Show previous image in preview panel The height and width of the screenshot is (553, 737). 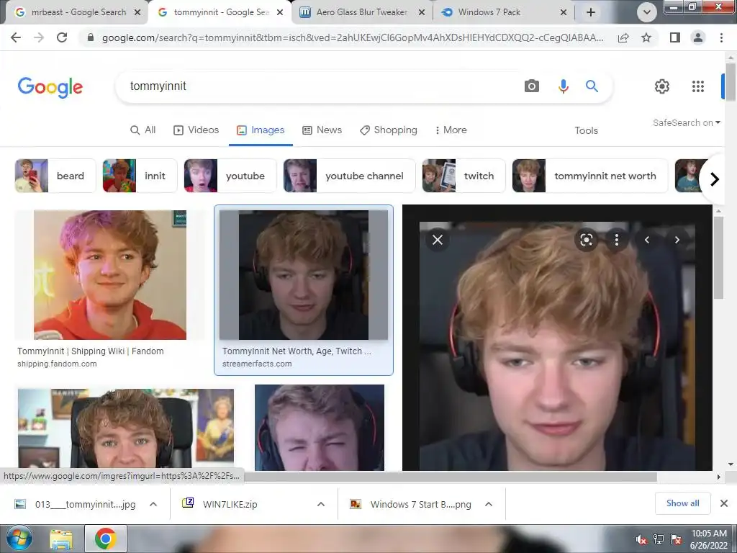[x=647, y=240]
